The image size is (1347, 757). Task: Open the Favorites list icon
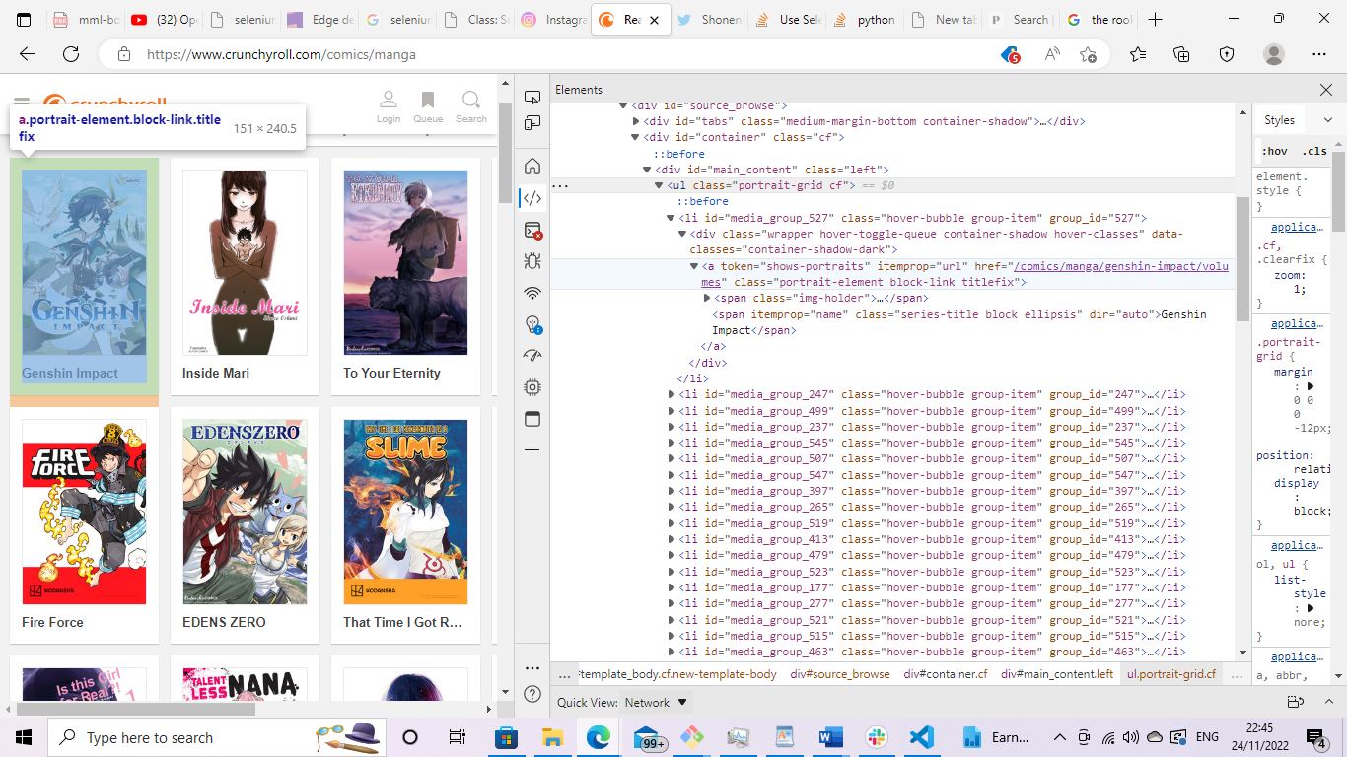pos(1139,54)
